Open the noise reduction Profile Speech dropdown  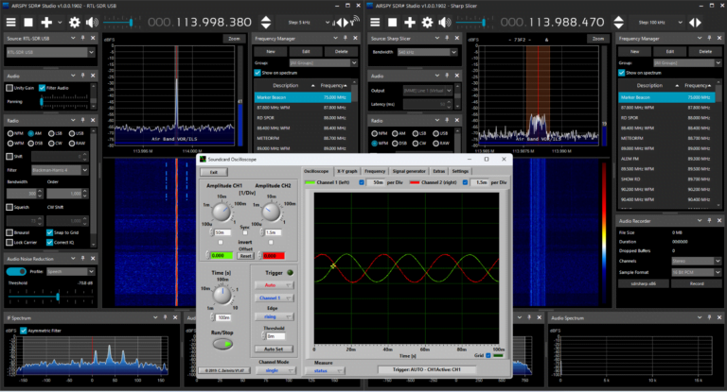point(91,271)
